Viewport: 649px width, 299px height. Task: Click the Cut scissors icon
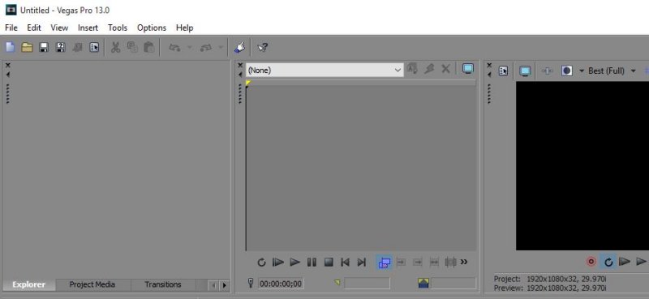click(x=115, y=48)
